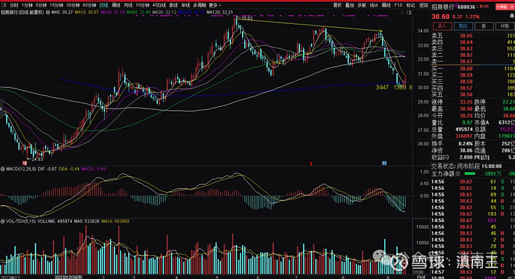Open the 多周期 multi-period view
Screen dimensions: 515x279
click(x=200, y=5)
